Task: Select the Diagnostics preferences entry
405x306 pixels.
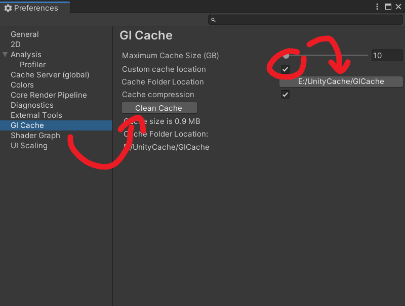Action: click(32, 105)
